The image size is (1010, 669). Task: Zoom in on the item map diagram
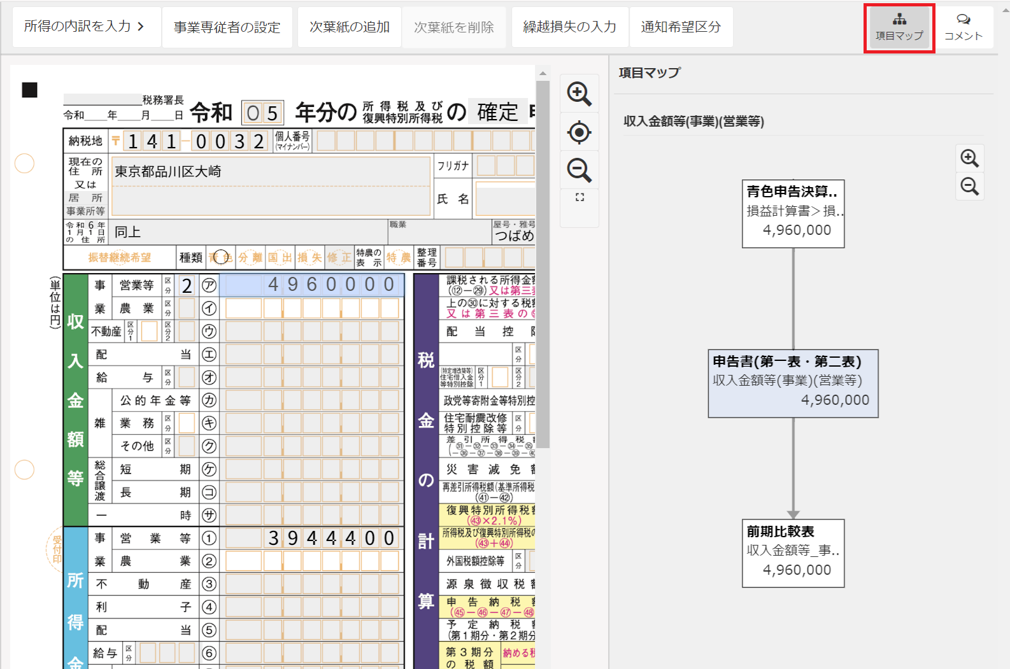click(x=969, y=158)
